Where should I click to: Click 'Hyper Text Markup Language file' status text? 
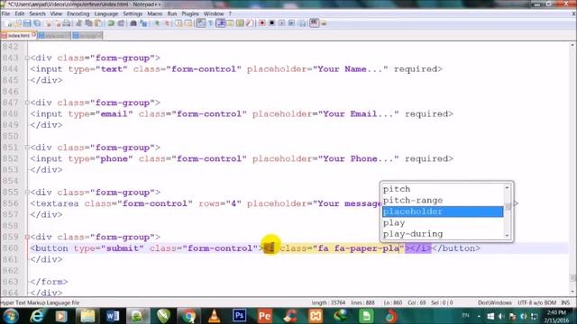tap(40, 303)
